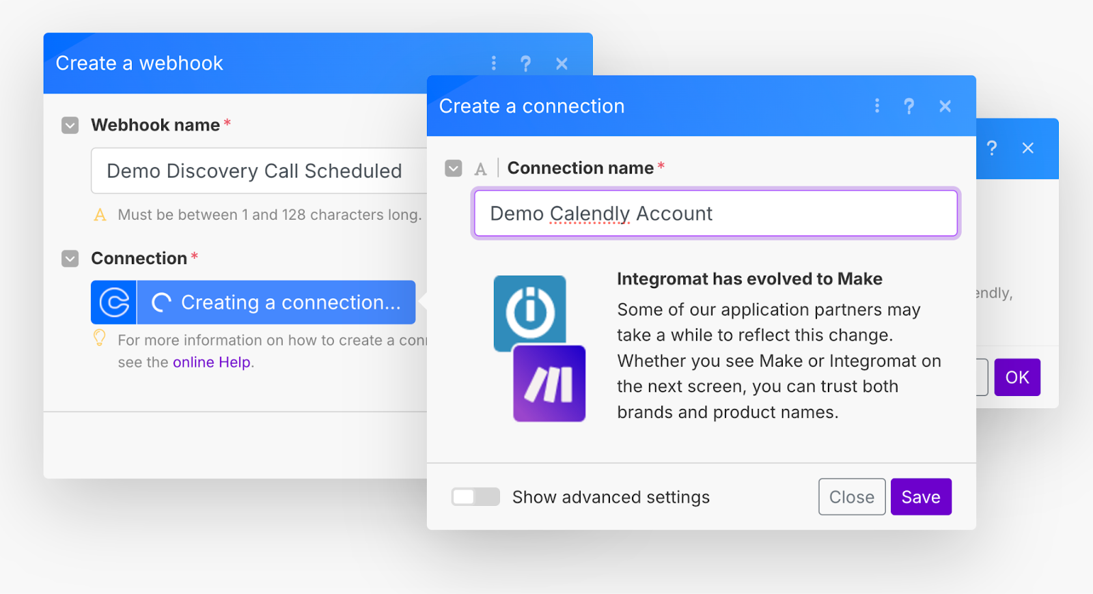1093x594 pixels.
Task: Collapse the Connection name field chevron
Action: point(454,168)
